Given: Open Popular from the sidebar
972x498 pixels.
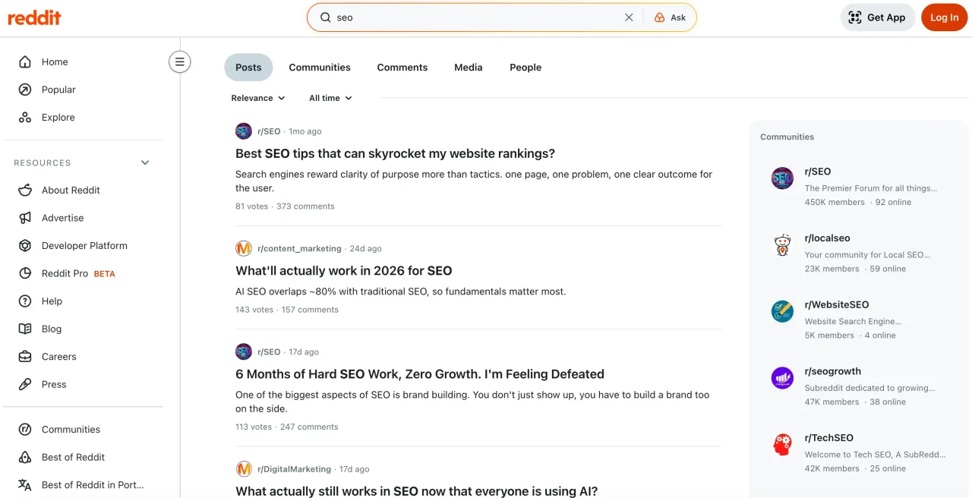Looking at the screenshot, I should (x=58, y=90).
